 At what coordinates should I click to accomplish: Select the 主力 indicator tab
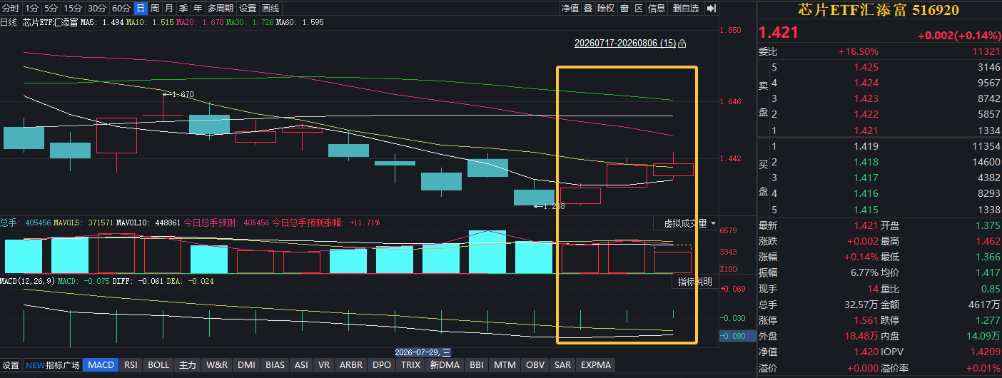[x=187, y=365]
